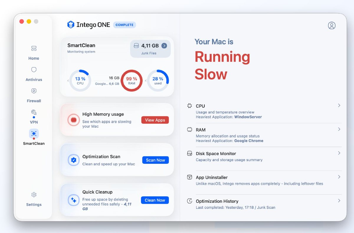This screenshot has width=354, height=233.
Task: Close the window with red button
Action: tap(22, 22)
